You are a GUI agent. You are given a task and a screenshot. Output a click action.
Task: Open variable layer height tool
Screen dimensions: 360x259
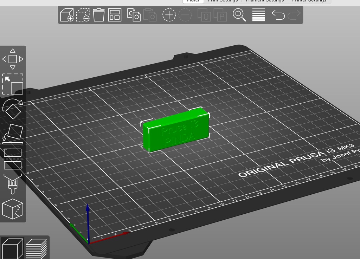click(259, 15)
